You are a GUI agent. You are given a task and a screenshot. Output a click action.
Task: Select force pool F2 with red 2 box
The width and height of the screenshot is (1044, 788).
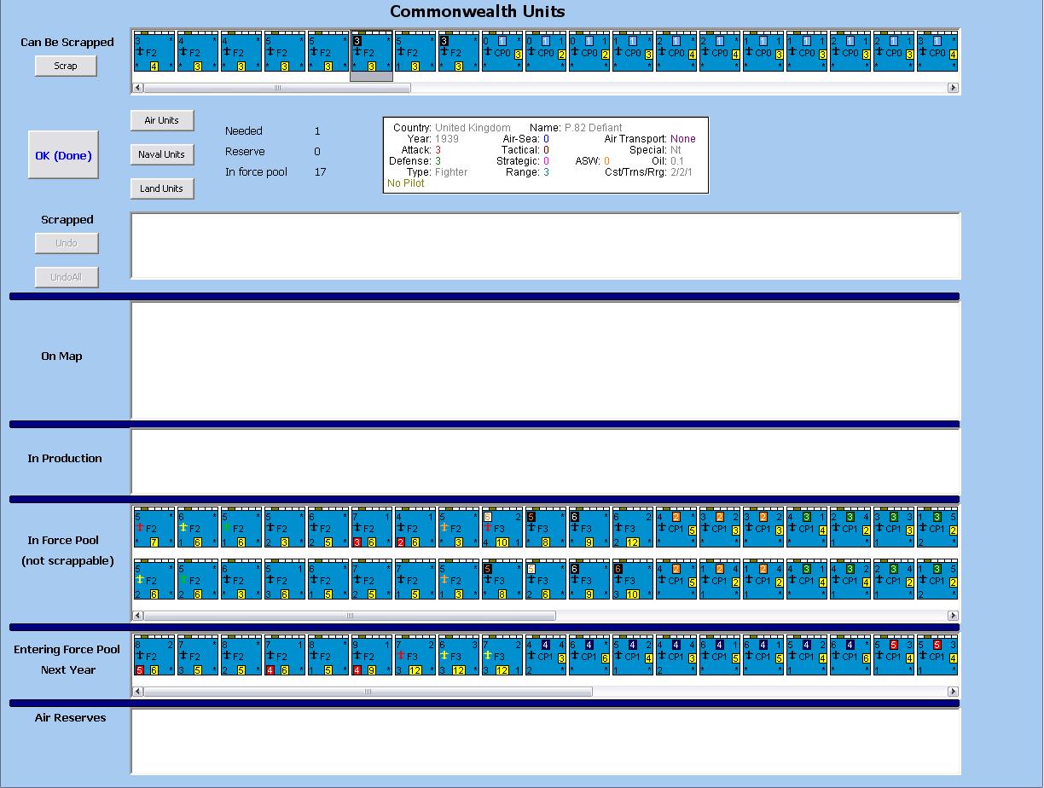415,528
